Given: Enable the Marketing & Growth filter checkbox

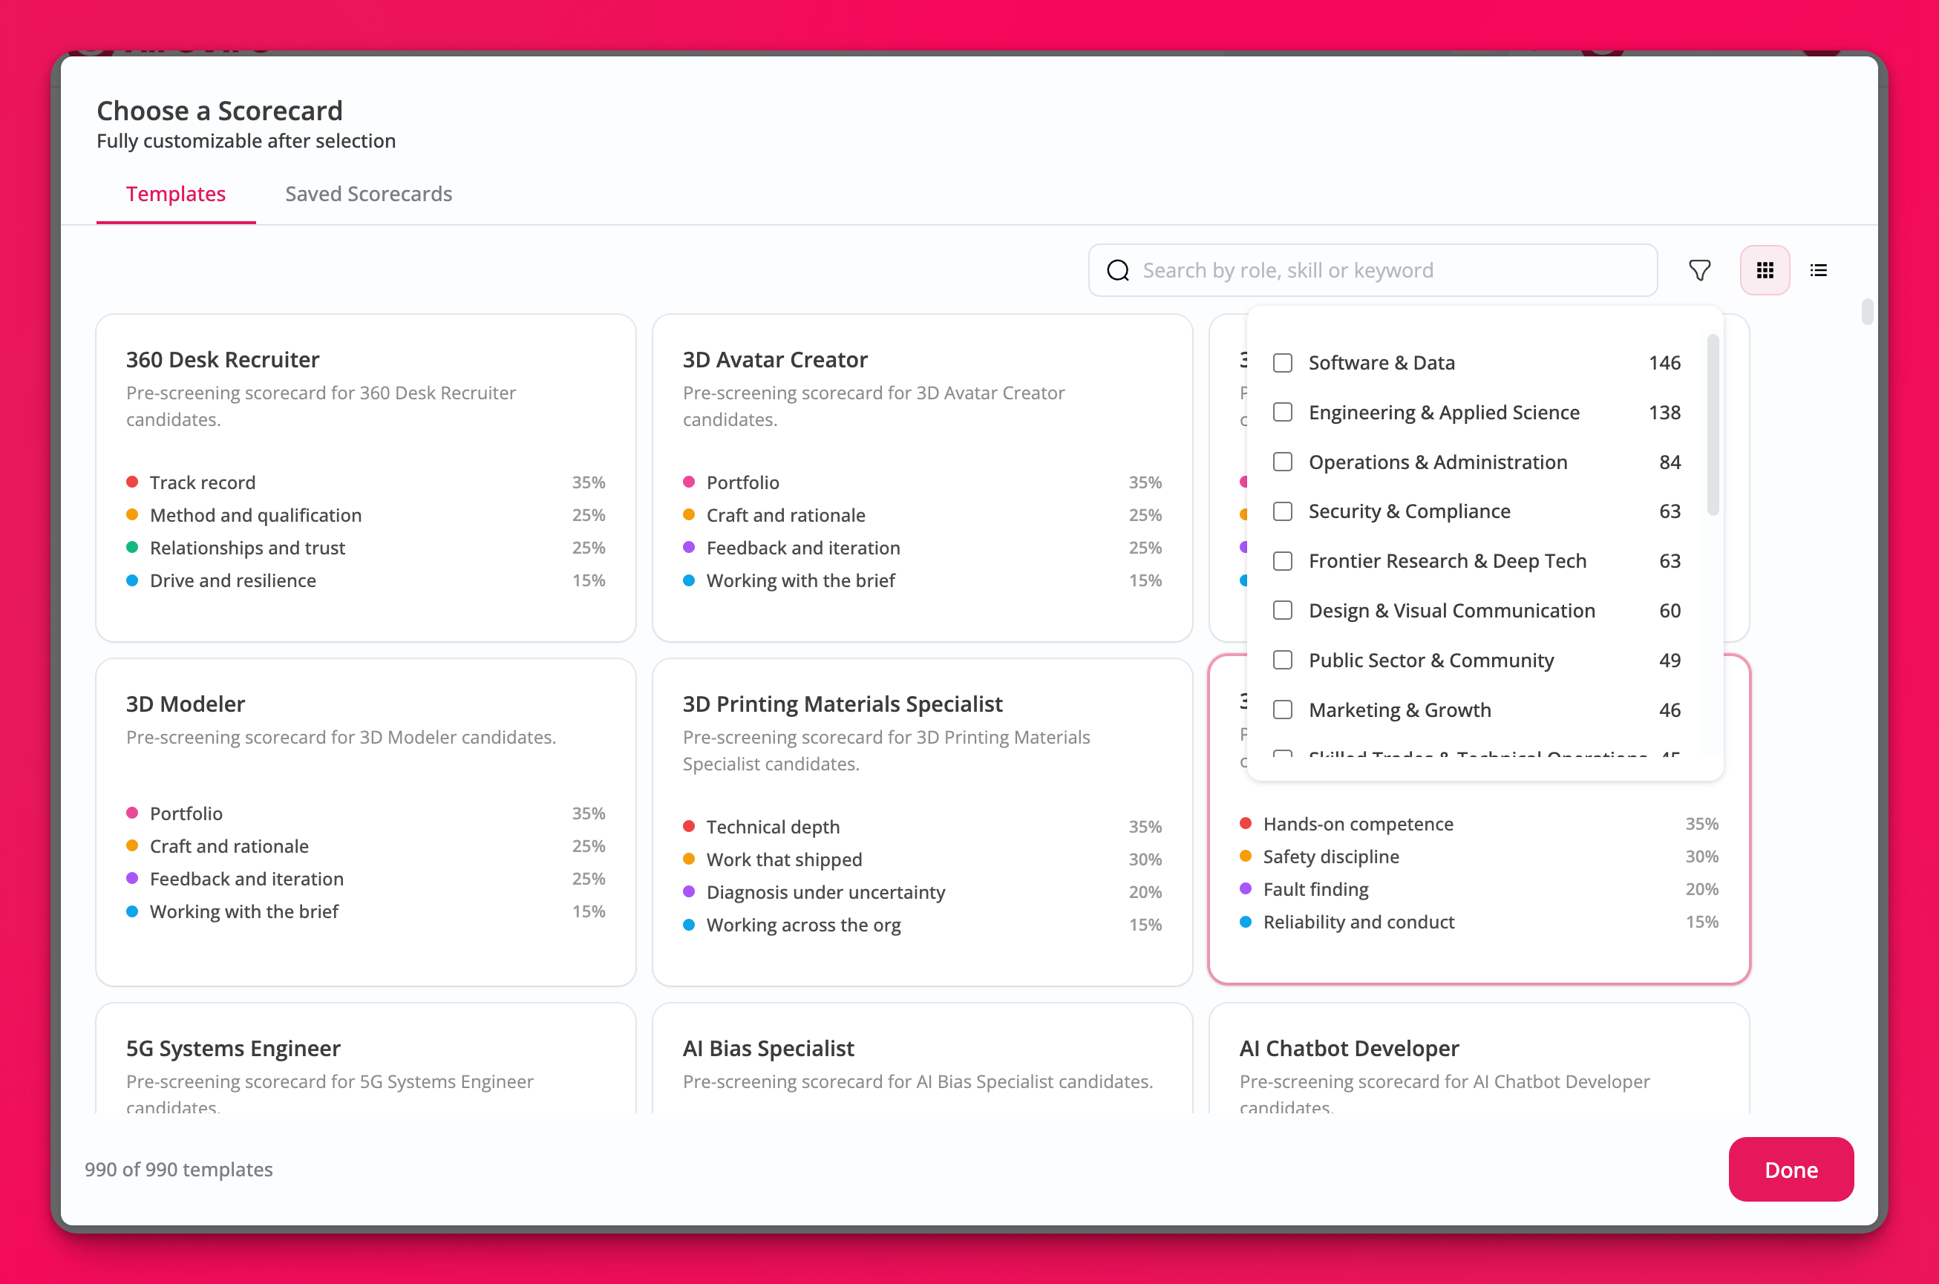Looking at the screenshot, I should click(1283, 710).
